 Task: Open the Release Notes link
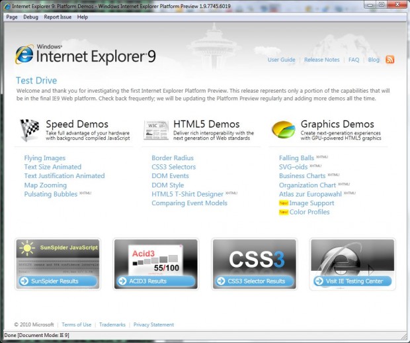[321, 60]
